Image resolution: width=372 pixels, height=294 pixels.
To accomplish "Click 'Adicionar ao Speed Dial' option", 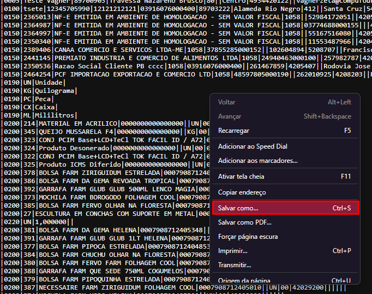I will (x=253, y=146).
